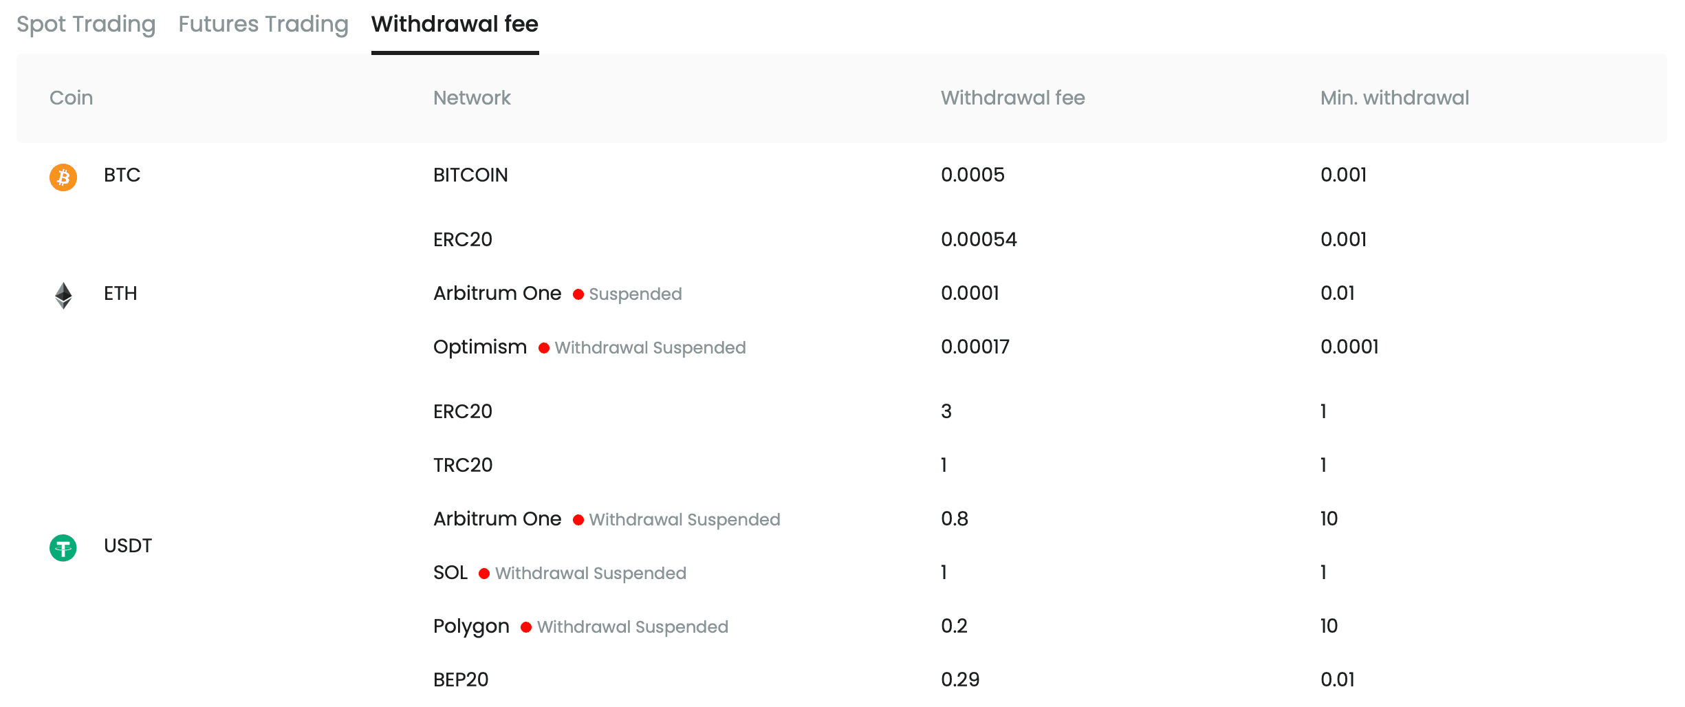Viewport: 1685px width, 707px height.
Task: Click the orange Bitcoin coin icon
Action: (63, 177)
